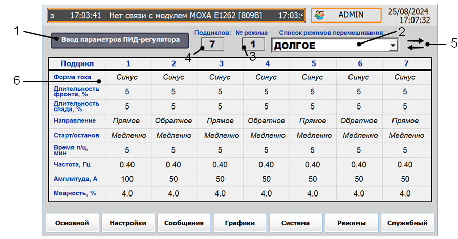Click Амплитуда value 100 in subcycle 1

click(x=127, y=179)
